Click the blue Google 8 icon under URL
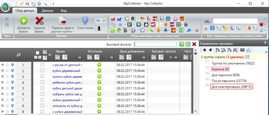Viewport: 269px width, 115px height. (x=212, y=28)
